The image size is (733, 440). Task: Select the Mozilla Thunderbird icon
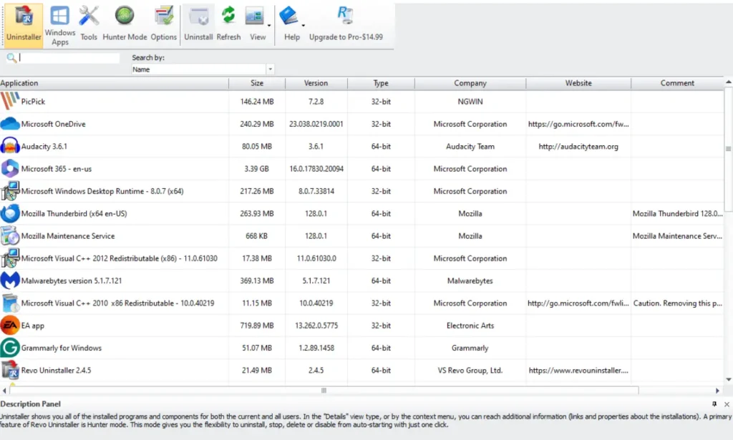(10, 213)
